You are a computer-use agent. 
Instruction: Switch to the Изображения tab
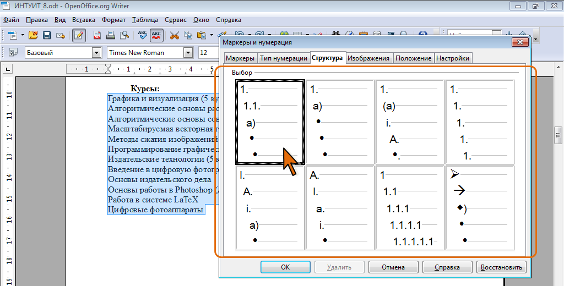pyautogui.click(x=368, y=58)
